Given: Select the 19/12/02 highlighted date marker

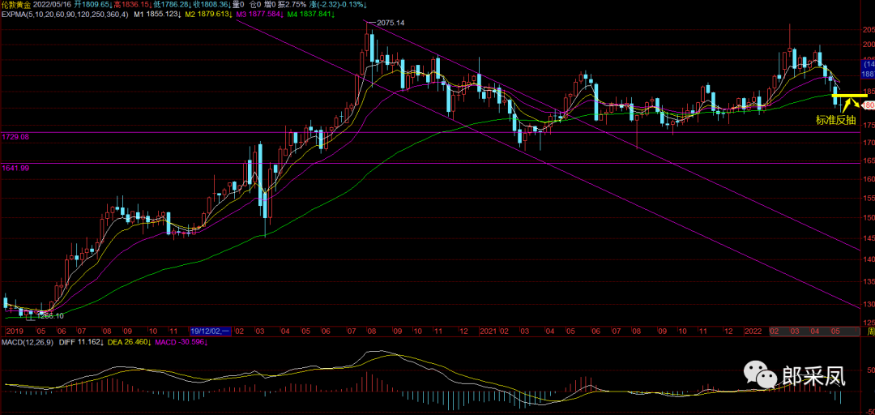Looking at the screenshot, I should point(211,332).
